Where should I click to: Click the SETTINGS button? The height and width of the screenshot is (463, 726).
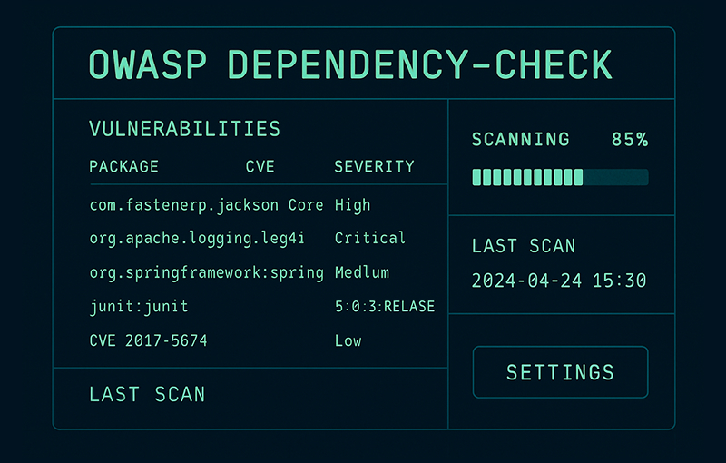click(x=560, y=372)
